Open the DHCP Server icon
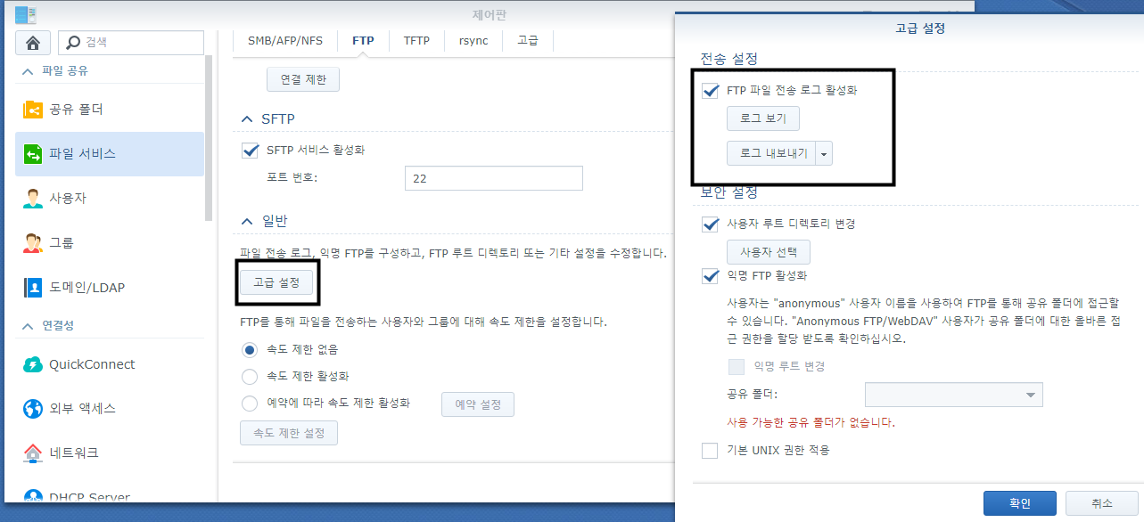The width and height of the screenshot is (1144, 522). (x=33, y=495)
